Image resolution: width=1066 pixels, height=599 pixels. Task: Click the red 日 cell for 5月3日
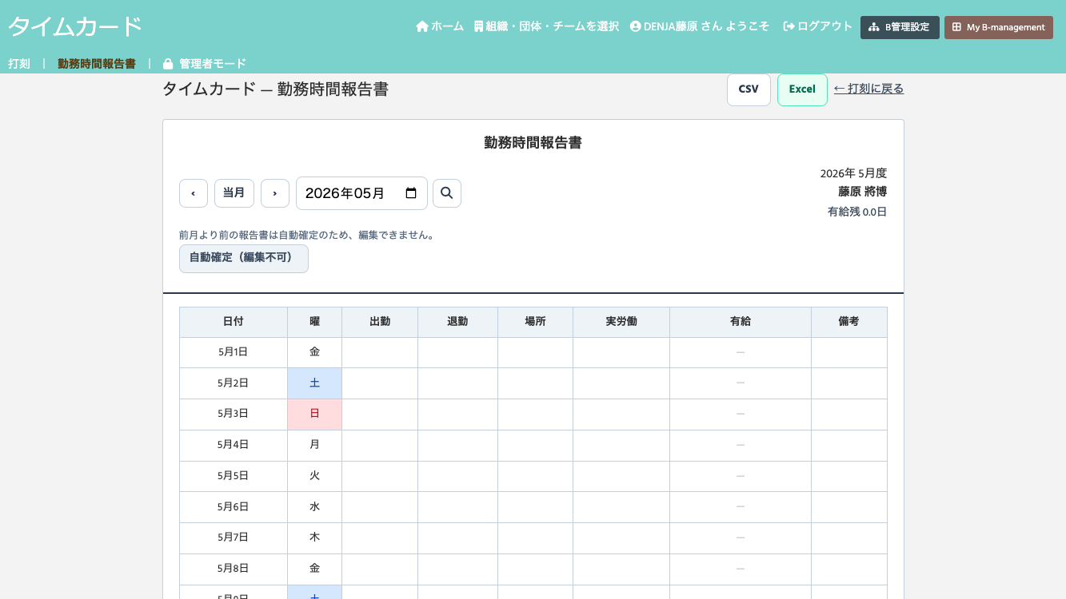pos(315,415)
